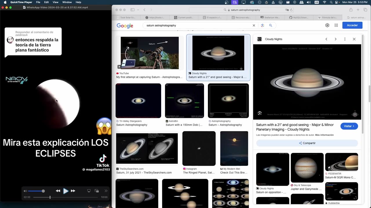The height and width of the screenshot is (208, 371).
Task: Switch to Stellarium We... tab
Action: click(x=270, y=18)
